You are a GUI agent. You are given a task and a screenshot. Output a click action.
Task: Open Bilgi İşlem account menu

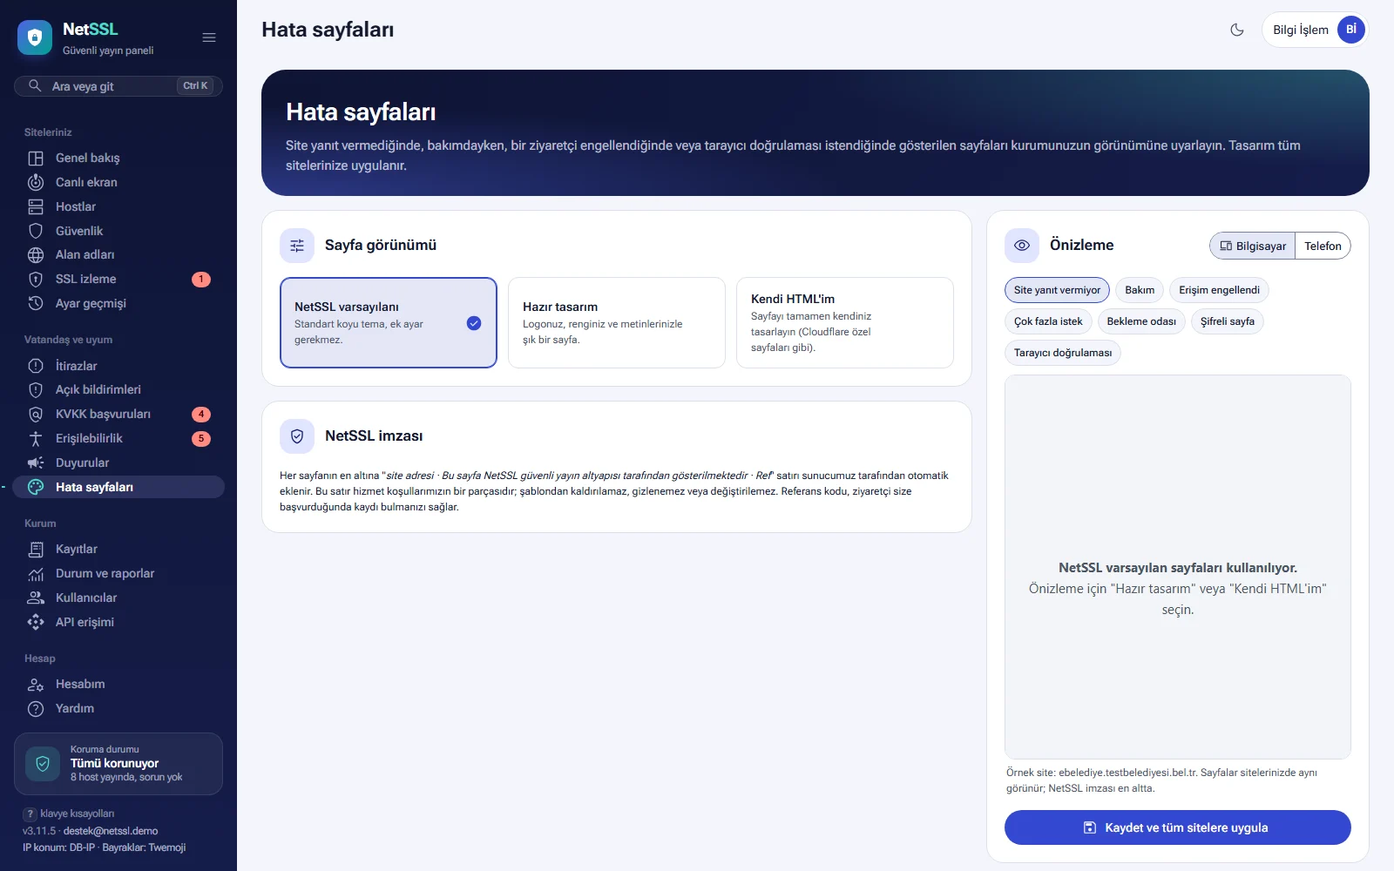pos(1316,30)
